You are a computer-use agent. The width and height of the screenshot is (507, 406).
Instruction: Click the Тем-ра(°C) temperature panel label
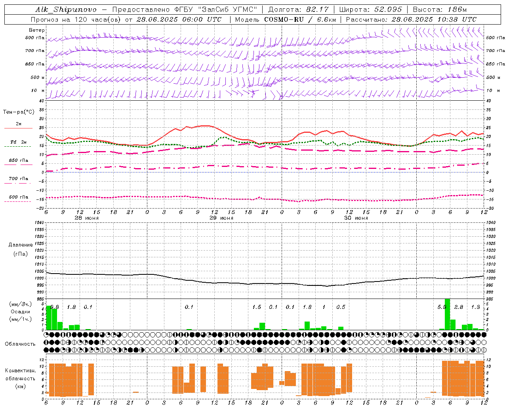19,112
